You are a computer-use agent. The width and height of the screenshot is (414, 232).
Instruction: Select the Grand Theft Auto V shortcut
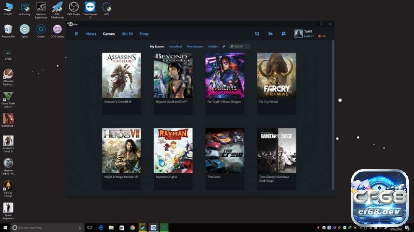pos(8,100)
